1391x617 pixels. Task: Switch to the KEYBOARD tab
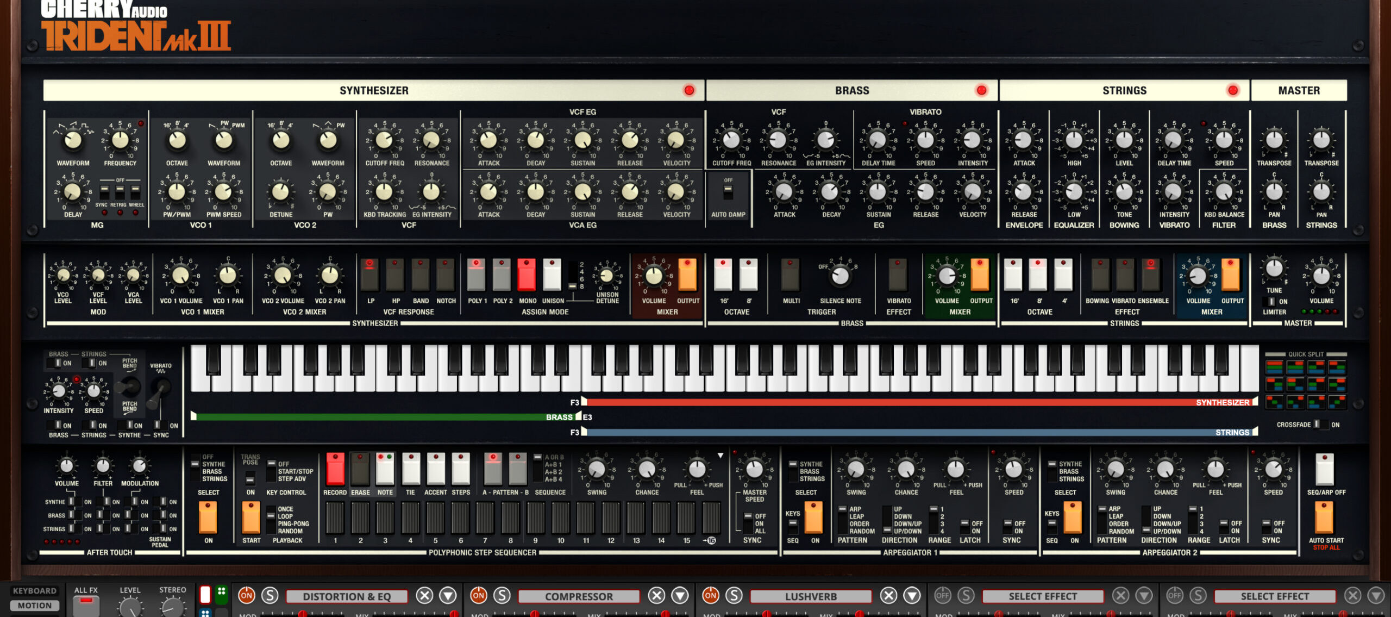[35, 590]
